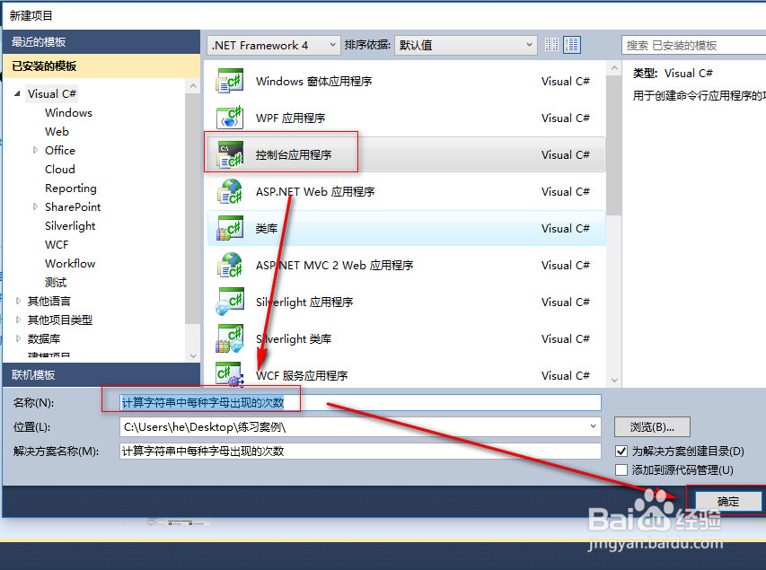Switch to medium icons list view
Viewport: 766px width, 570px height.
coord(571,45)
